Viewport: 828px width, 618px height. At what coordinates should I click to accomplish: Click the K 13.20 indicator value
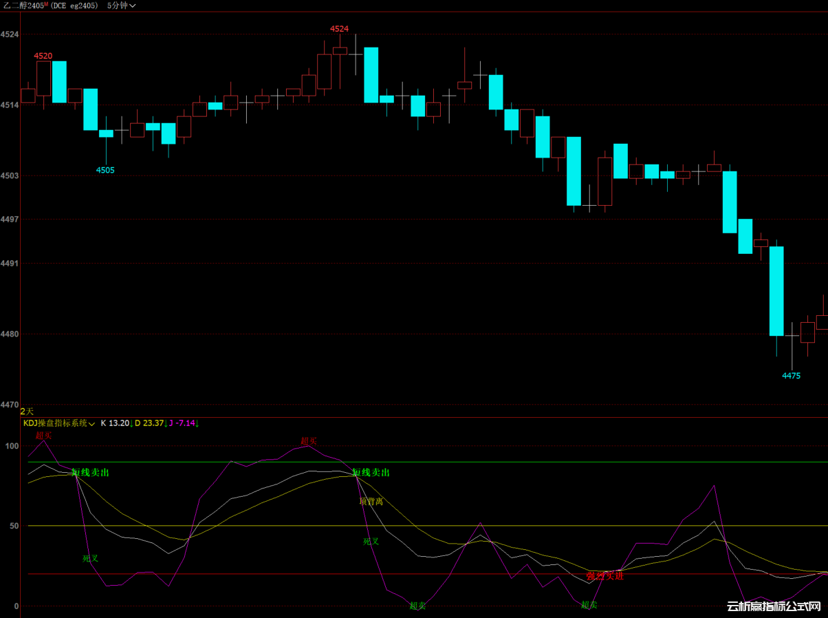pyautogui.click(x=116, y=423)
